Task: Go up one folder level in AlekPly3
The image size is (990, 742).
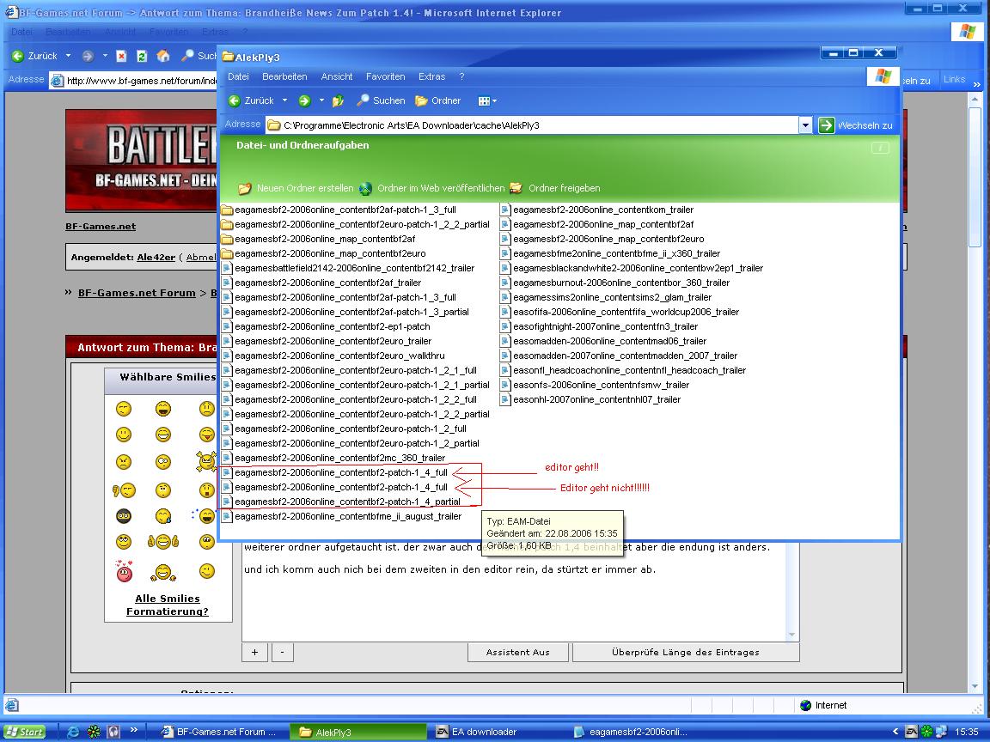Action: click(338, 101)
